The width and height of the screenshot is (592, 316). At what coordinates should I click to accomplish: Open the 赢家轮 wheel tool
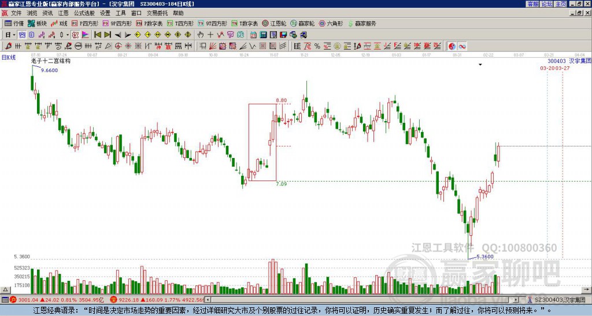[x=302, y=23]
